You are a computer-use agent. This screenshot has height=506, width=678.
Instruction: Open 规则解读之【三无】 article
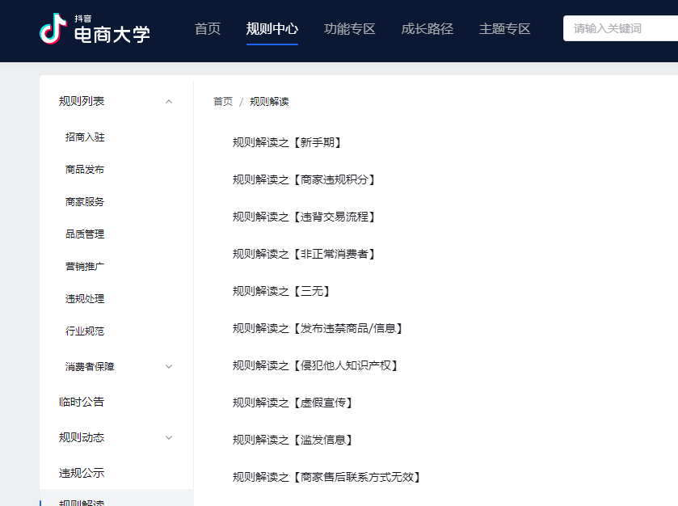[x=282, y=292]
